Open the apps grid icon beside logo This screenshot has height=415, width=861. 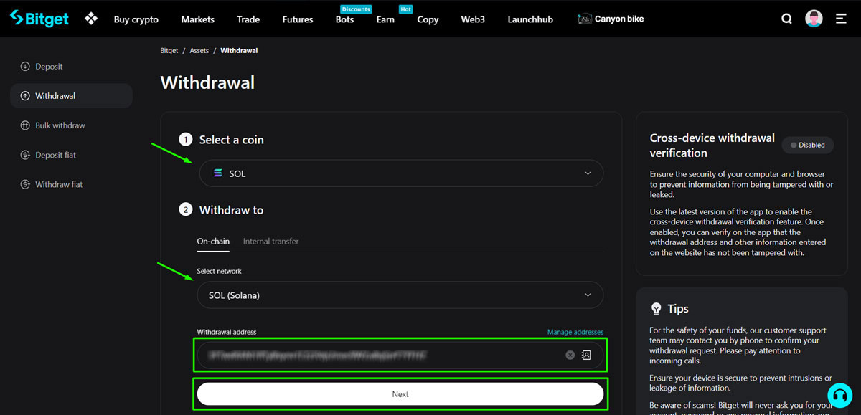coord(91,19)
